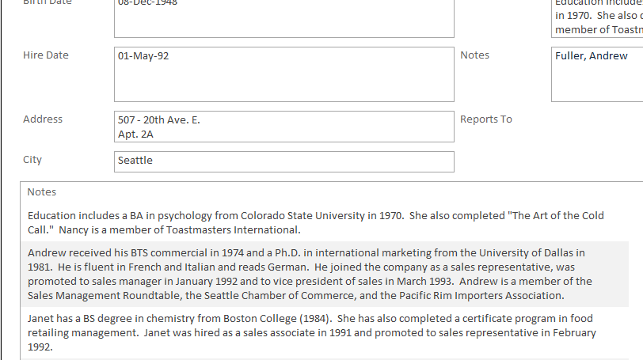Click the top-right box starting 'in 1970'
Image resolution: width=643 pixels, height=360 pixels.
click(x=596, y=17)
